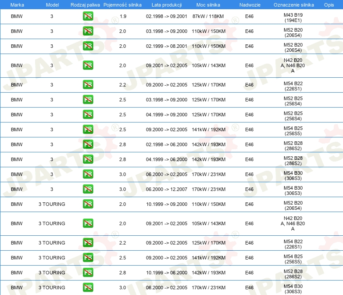Click petrol icon for BMW 3 2.2 M54 B22

(88, 85)
